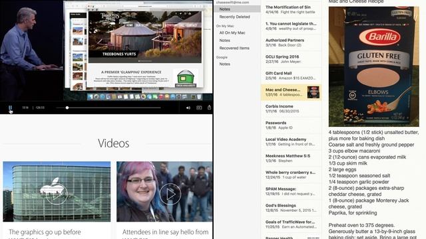Click the video progress slider knob
The width and height of the screenshot is (426, 239).
(67, 108)
